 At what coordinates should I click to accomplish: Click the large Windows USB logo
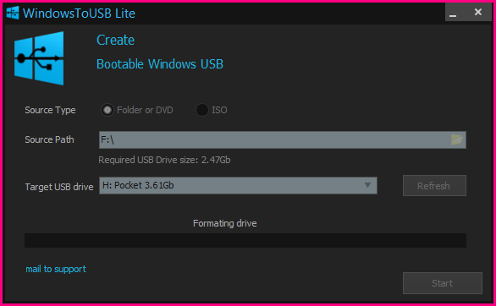click(39, 58)
